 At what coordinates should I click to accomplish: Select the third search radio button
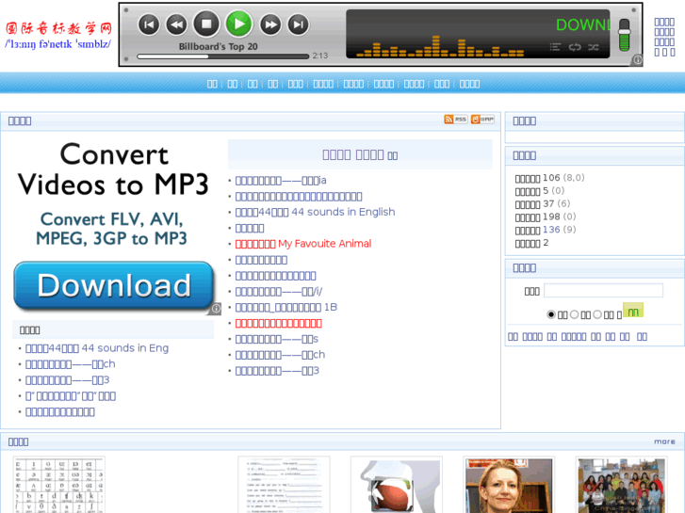click(x=597, y=314)
